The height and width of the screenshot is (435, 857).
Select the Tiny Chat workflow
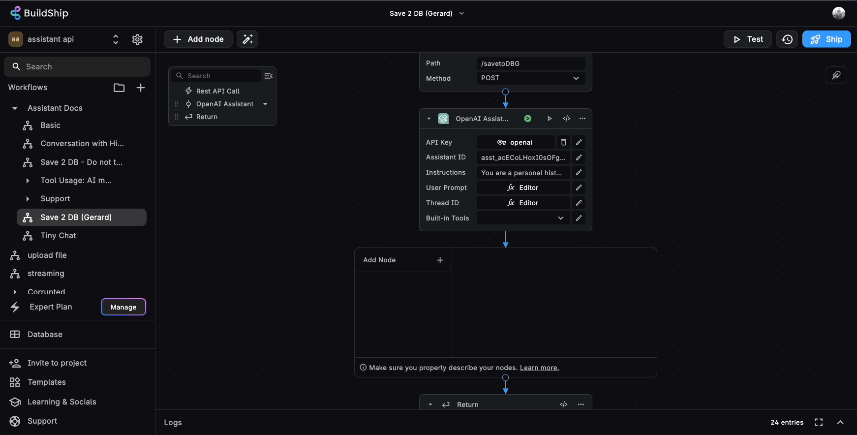pos(58,236)
